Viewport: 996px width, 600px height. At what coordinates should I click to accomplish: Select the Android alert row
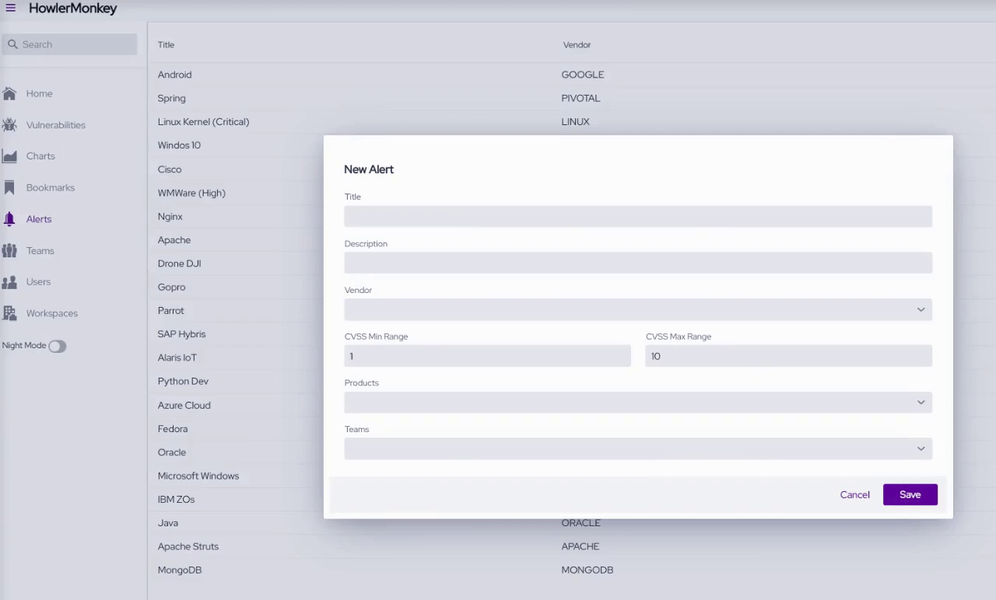[x=572, y=75]
